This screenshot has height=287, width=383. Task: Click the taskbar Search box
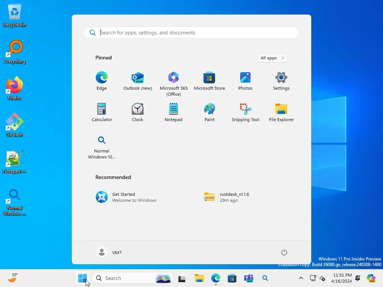click(x=133, y=278)
